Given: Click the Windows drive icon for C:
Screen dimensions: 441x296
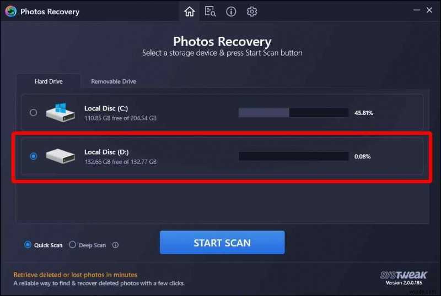Looking at the screenshot, I should click(x=61, y=112).
